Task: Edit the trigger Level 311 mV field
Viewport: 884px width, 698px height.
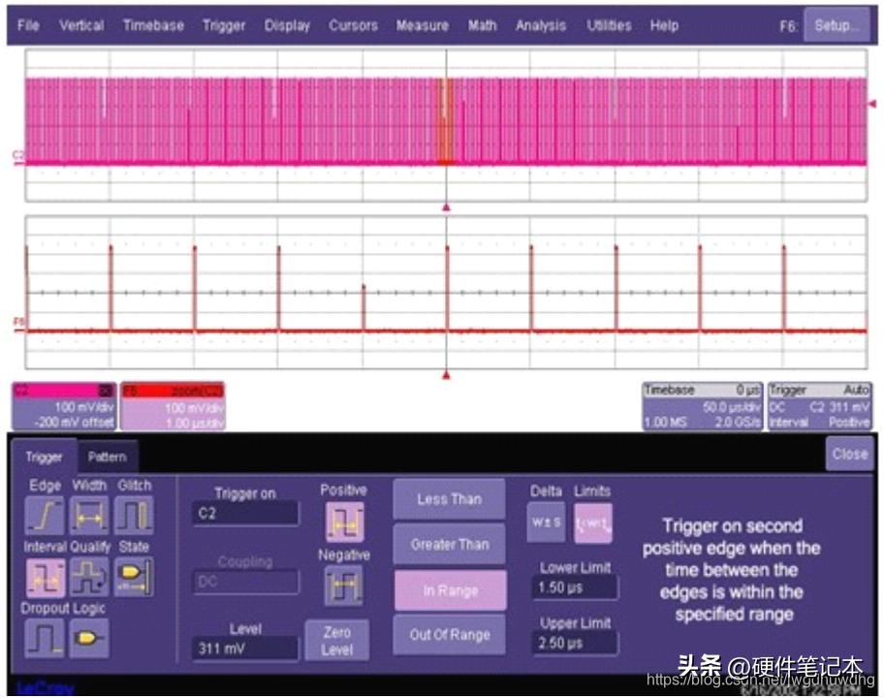Action: tap(245, 649)
